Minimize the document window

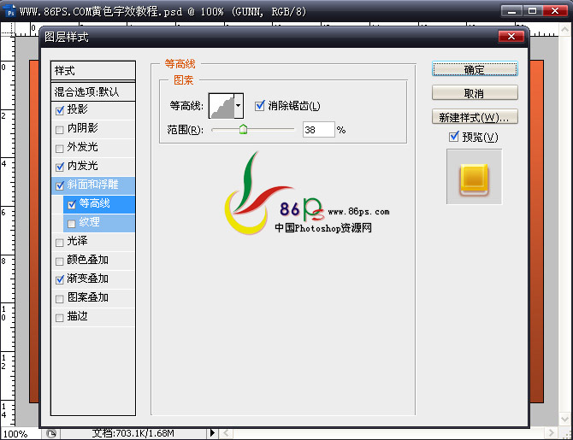click(512, 11)
